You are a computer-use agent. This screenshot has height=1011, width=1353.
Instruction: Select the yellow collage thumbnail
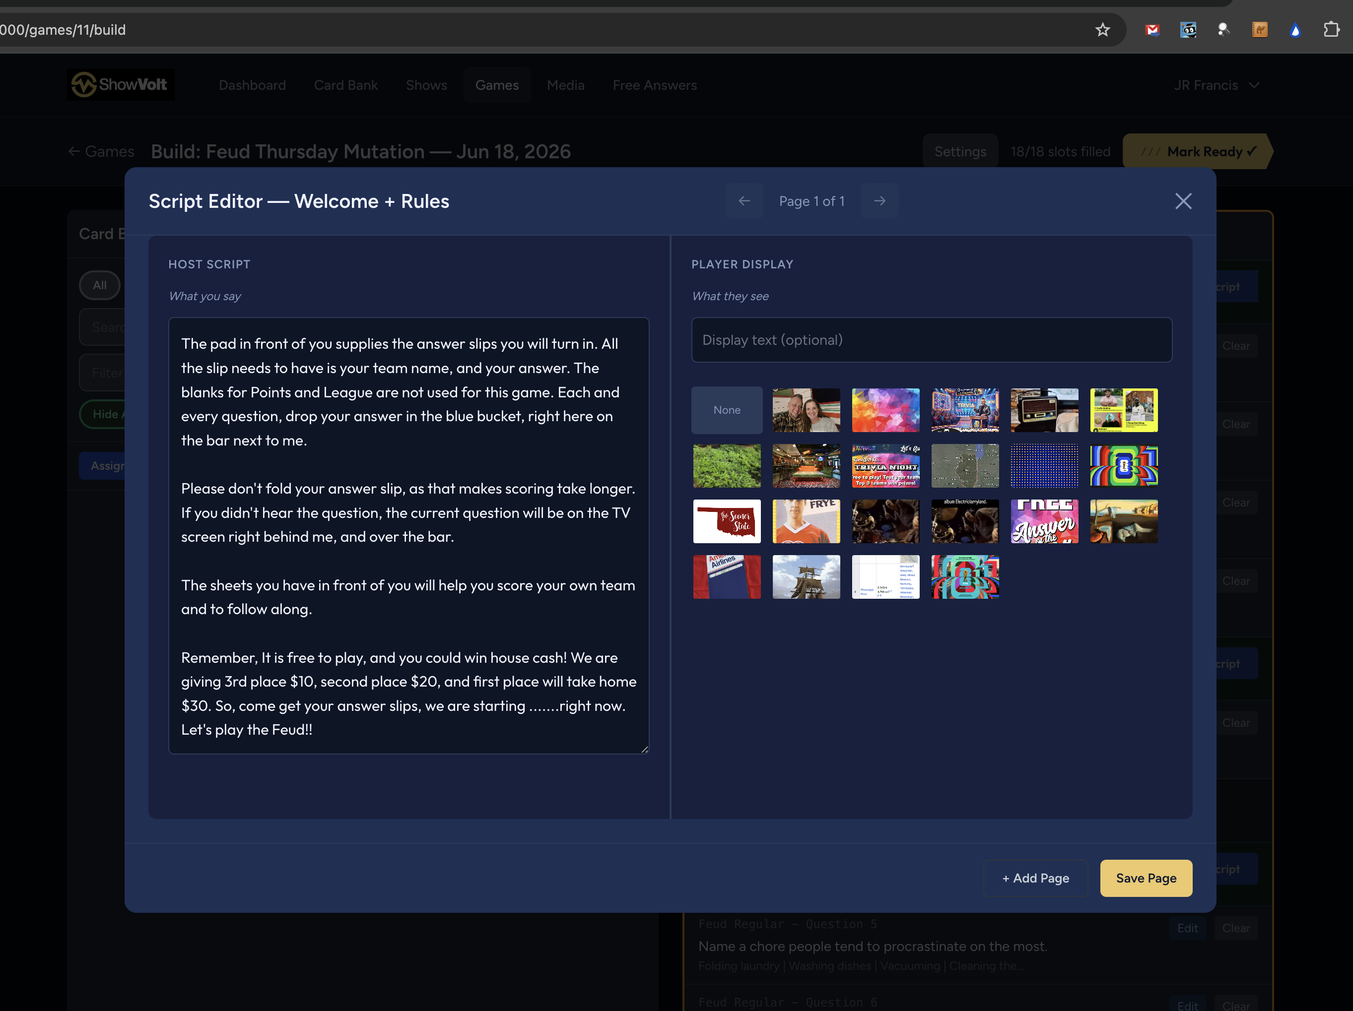[x=1124, y=410]
